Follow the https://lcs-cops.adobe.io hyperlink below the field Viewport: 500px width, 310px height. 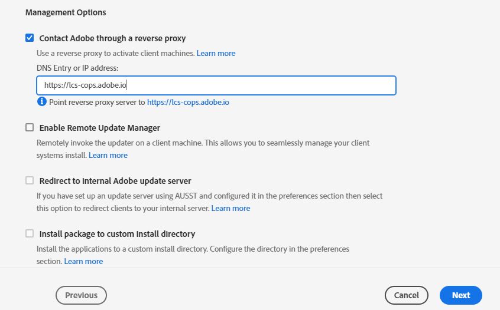coord(188,102)
